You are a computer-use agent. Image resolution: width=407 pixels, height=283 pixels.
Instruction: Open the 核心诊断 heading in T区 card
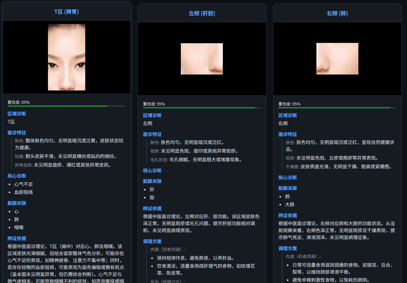17,176
